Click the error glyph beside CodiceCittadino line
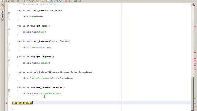Screen dimensions: 197x111 6,103
